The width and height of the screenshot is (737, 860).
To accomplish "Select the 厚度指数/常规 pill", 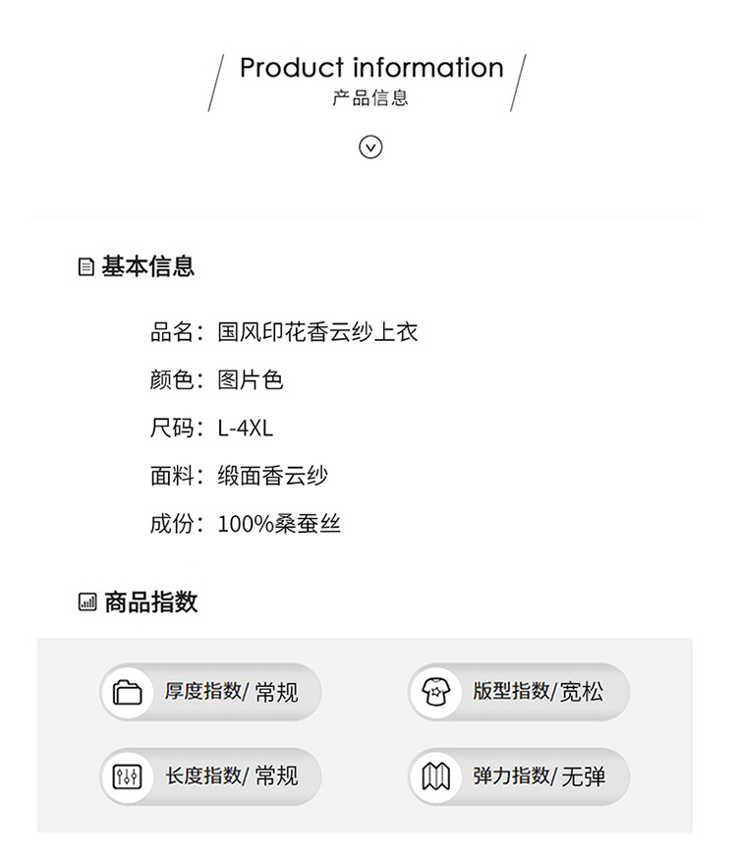I will [x=210, y=692].
